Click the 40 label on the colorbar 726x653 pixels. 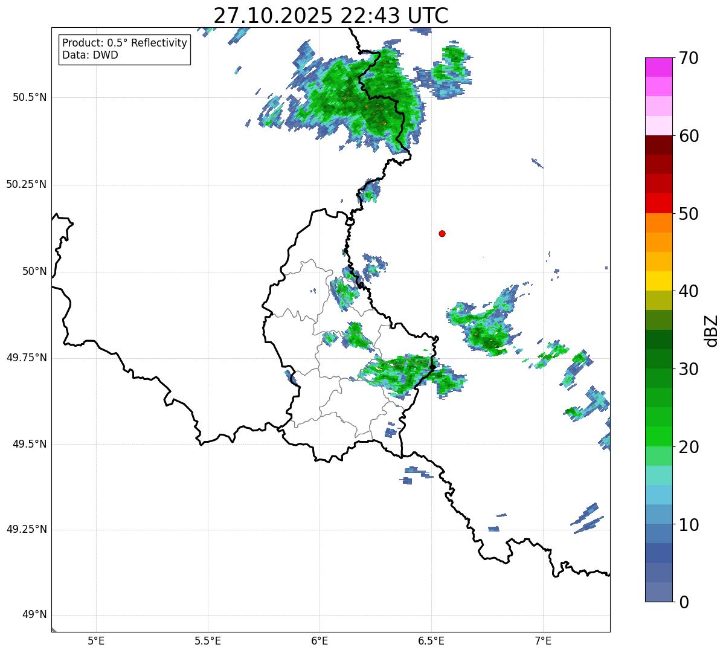(x=689, y=291)
